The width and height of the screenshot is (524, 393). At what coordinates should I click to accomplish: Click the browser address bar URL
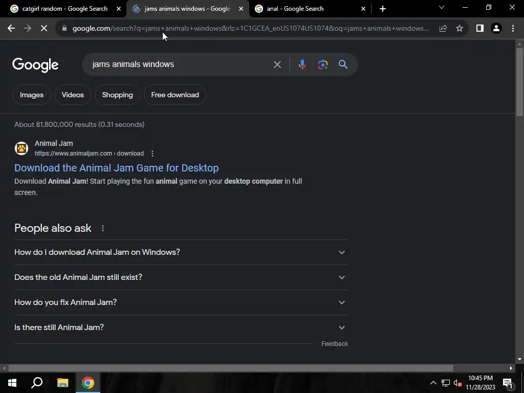coord(251,29)
